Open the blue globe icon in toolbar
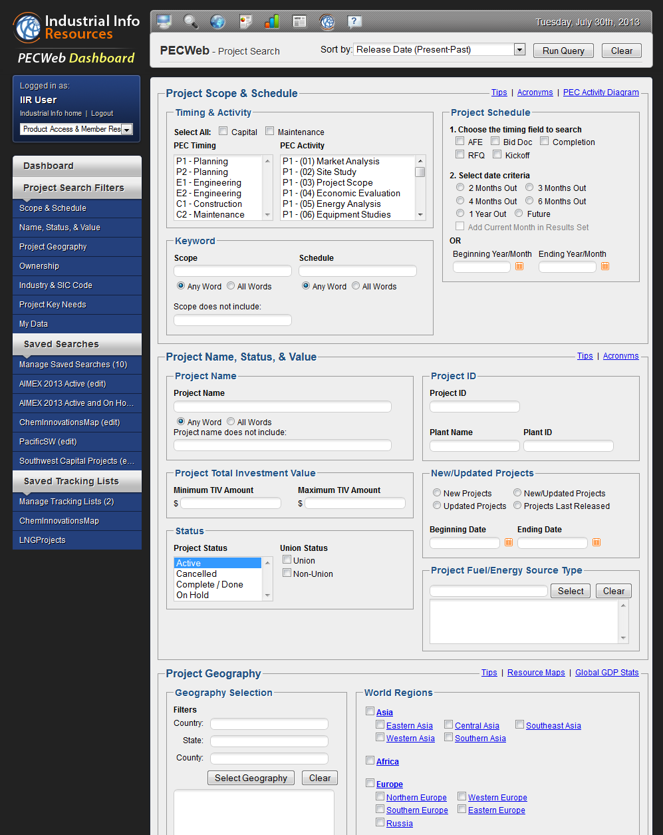663x835 pixels. tap(217, 22)
